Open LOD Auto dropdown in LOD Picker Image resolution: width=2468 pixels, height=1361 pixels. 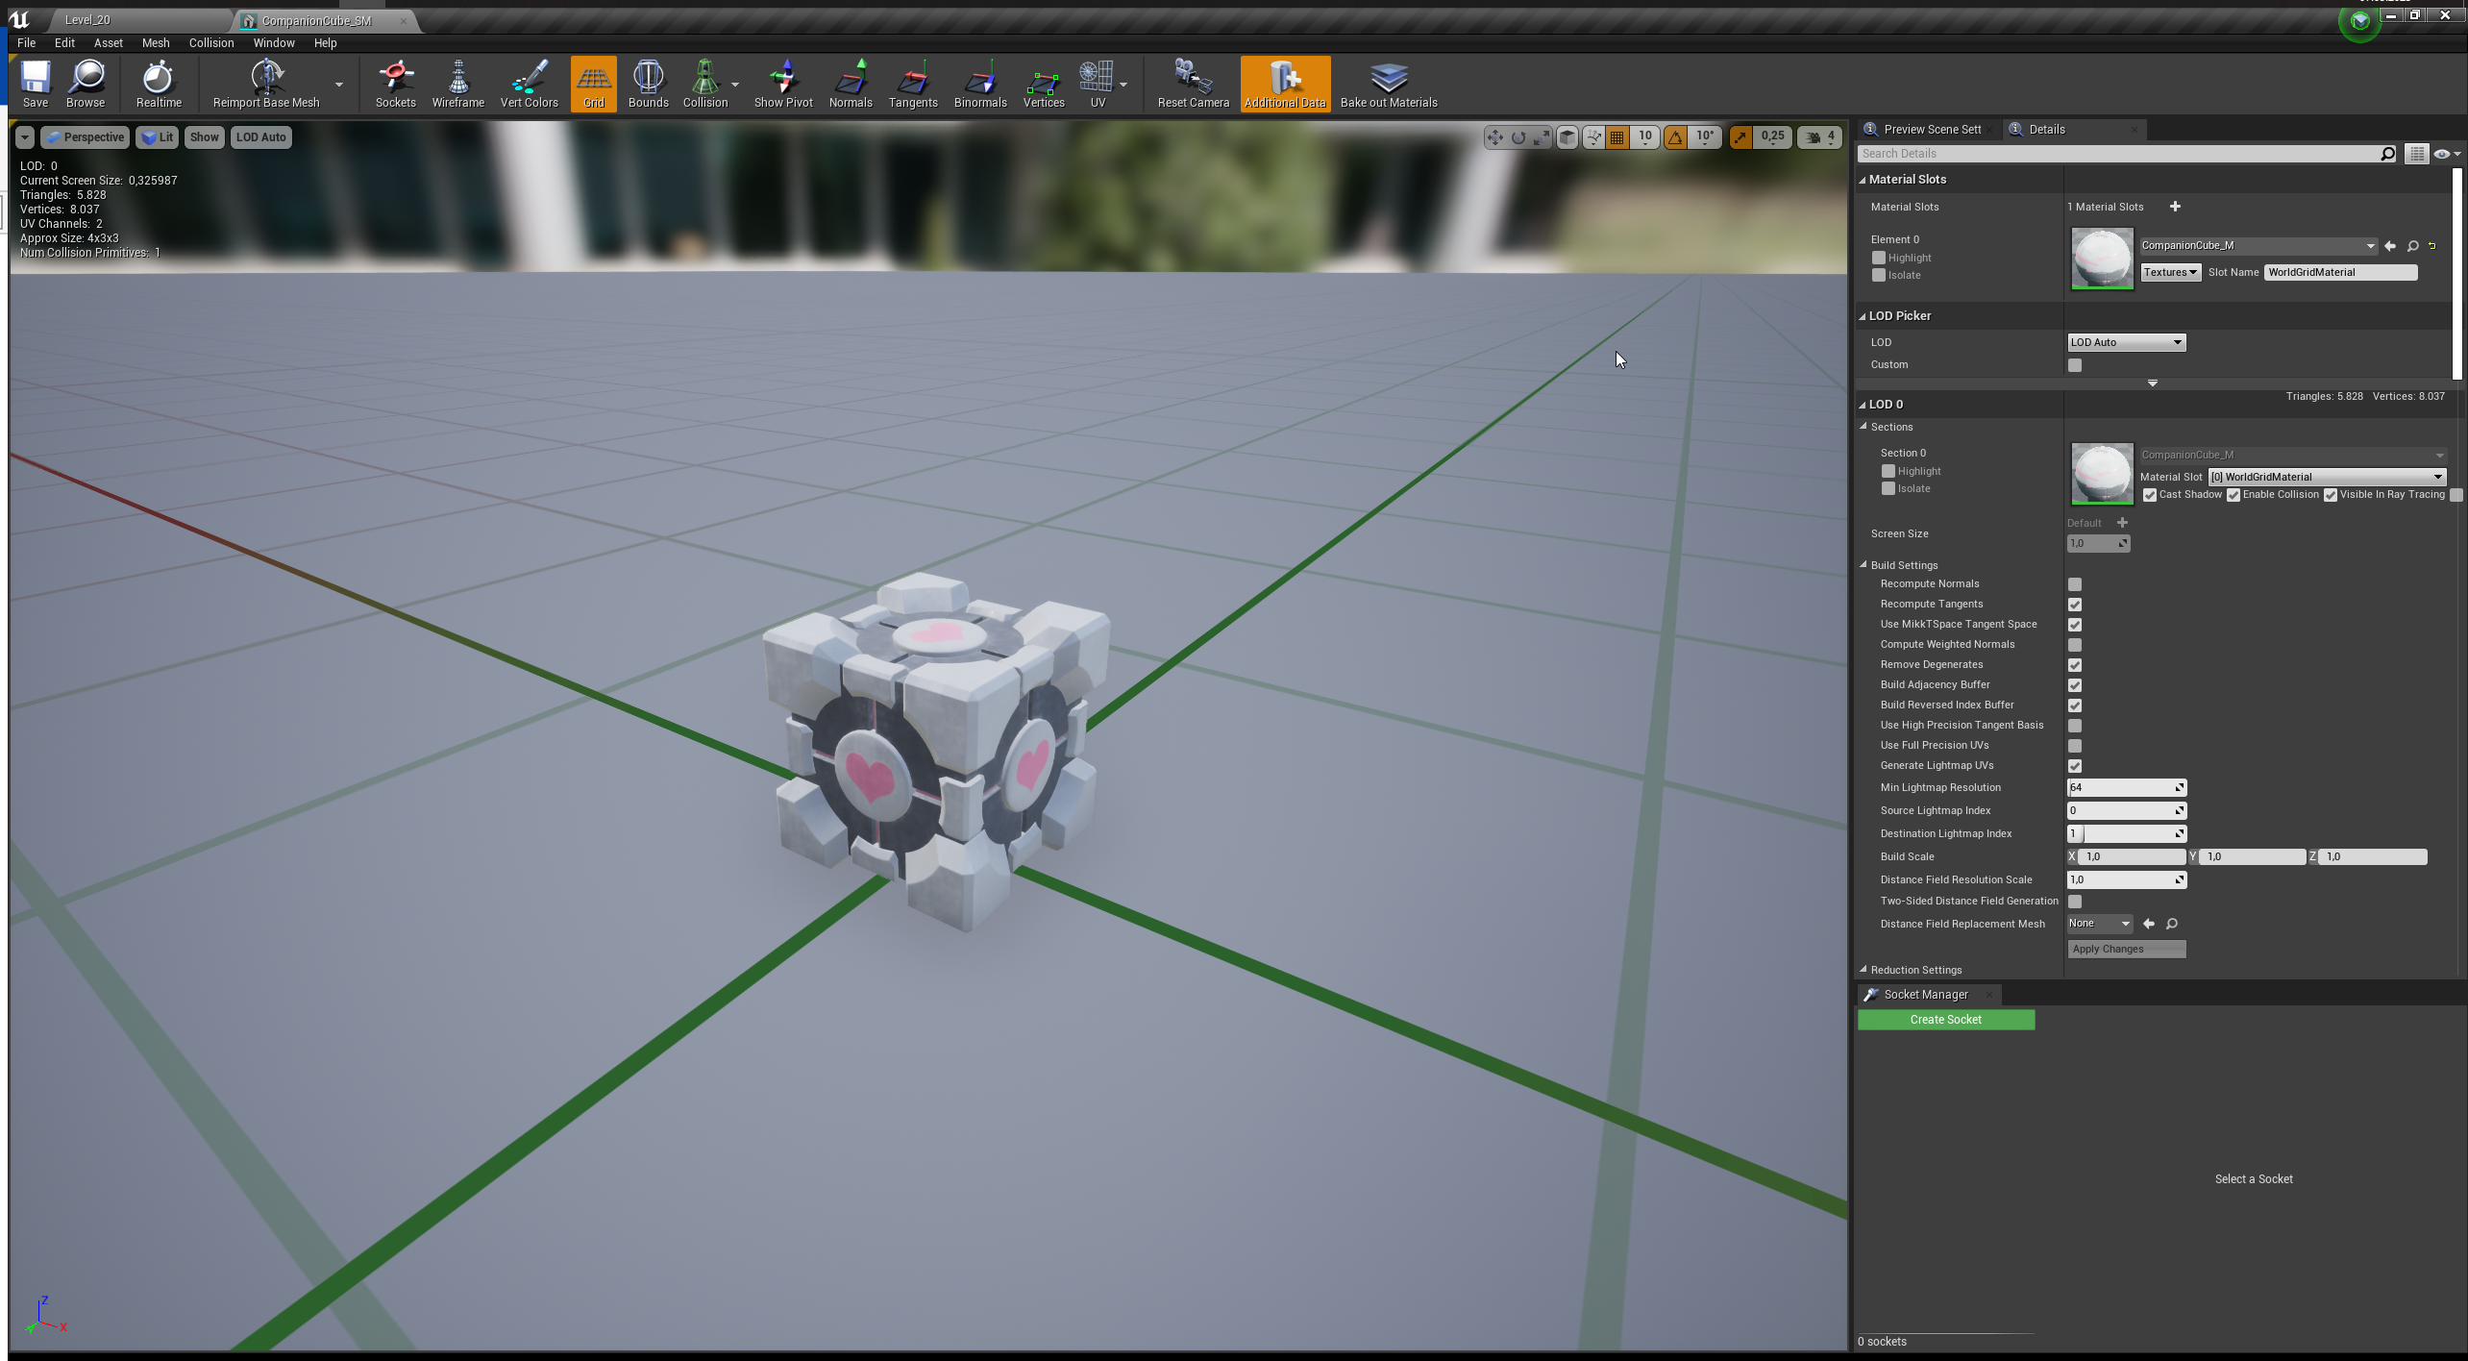(2126, 342)
